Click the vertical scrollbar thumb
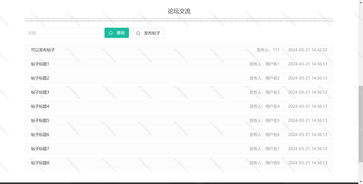363x184 pixels. pyautogui.click(x=361, y=125)
